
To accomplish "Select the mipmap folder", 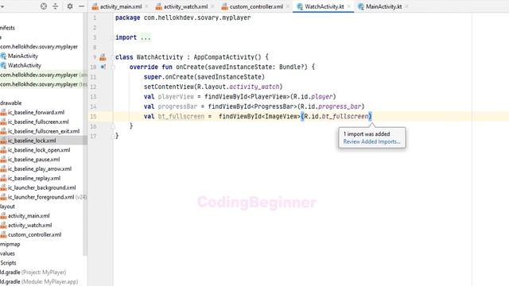I will click(10, 244).
